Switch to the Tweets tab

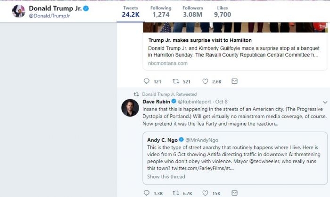tap(131, 12)
